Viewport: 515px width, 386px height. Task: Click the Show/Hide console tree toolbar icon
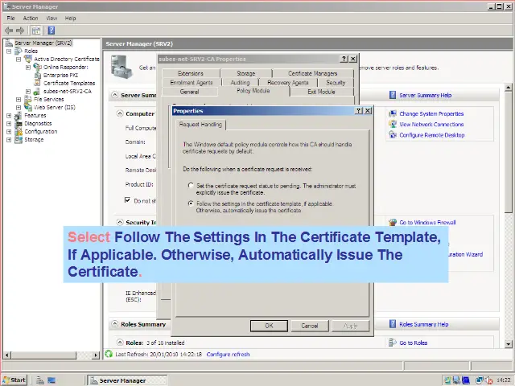(x=36, y=31)
